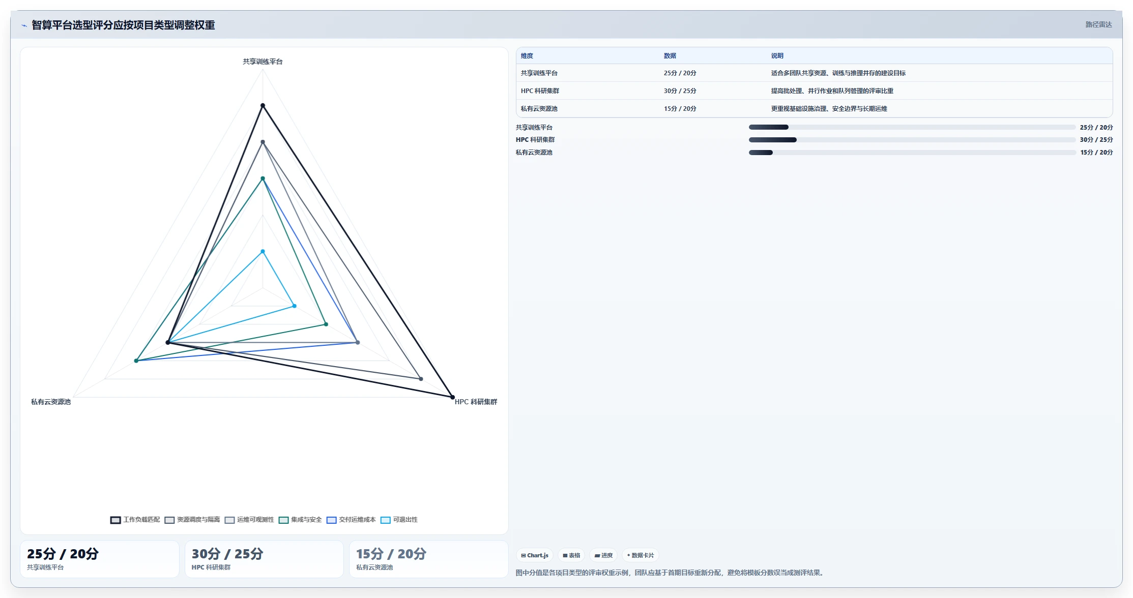Click the HPC 科研集群 progress bar

[912, 140]
